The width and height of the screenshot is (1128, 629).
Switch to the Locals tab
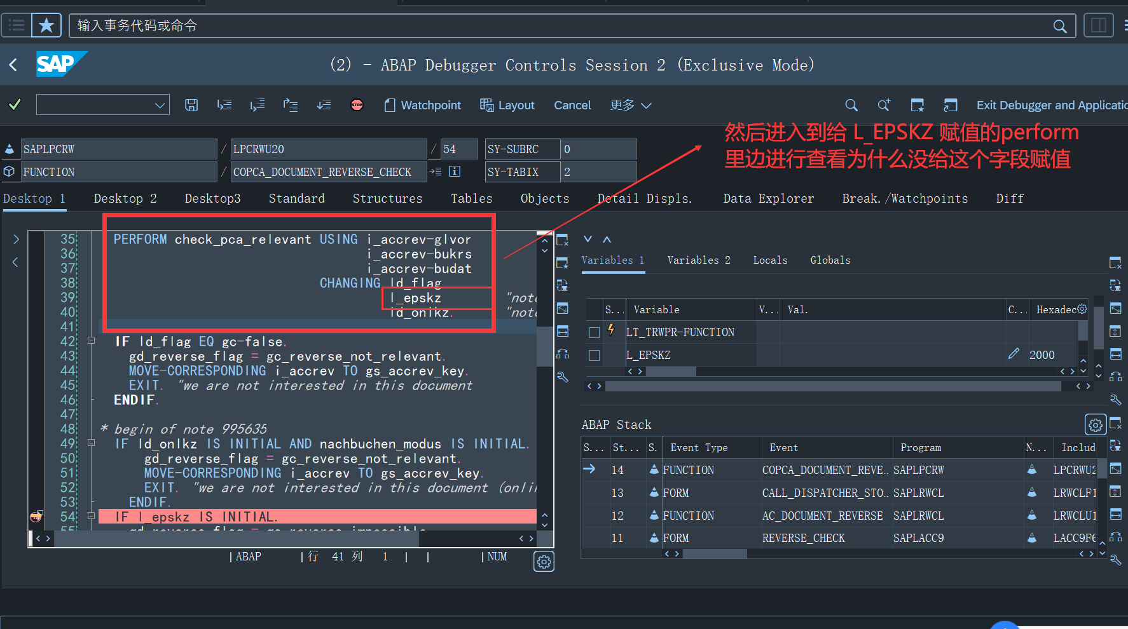[x=770, y=260]
